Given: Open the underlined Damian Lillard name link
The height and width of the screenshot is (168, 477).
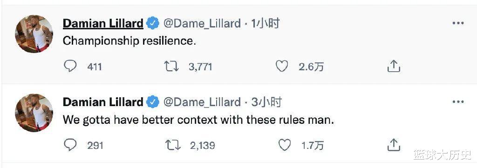Looking at the screenshot, I should click(x=103, y=23).
